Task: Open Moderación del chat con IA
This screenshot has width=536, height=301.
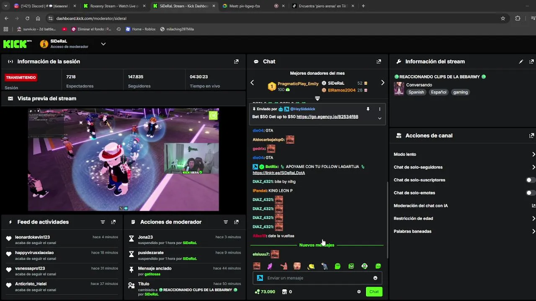Action: pyautogui.click(x=464, y=206)
